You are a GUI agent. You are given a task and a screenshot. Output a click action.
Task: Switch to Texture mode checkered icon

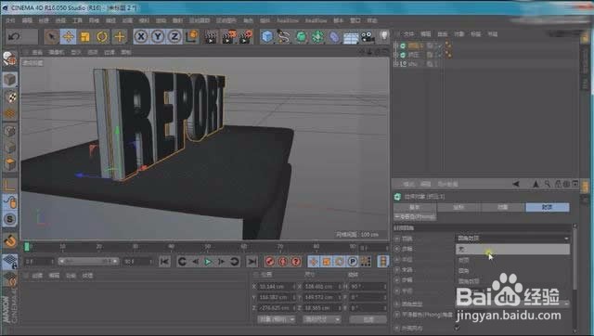(x=10, y=97)
